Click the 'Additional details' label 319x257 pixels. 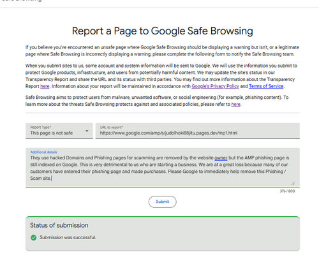click(x=43, y=152)
